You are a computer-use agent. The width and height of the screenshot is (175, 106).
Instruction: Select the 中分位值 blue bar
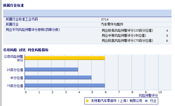point(58,78)
